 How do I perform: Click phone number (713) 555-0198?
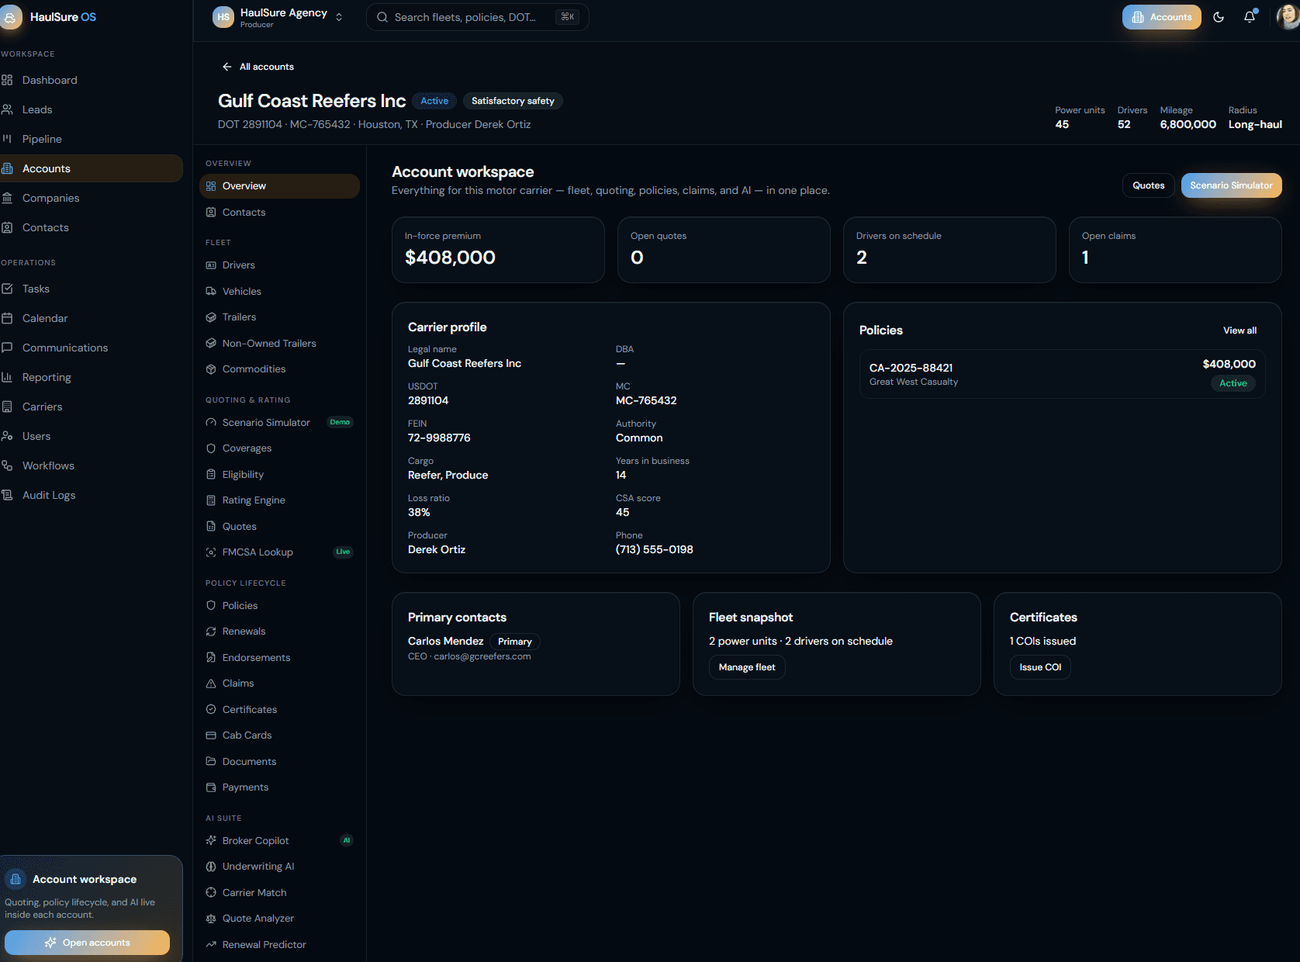coord(655,549)
